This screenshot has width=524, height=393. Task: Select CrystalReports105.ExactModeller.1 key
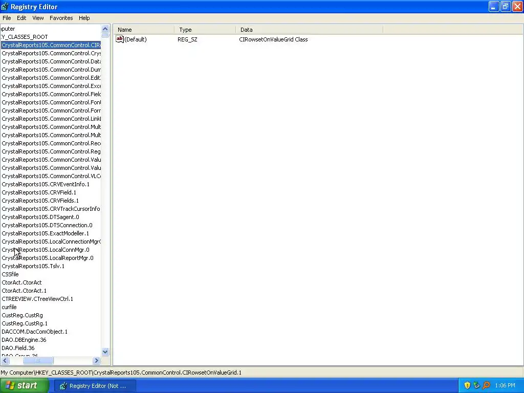[x=46, y=233]
